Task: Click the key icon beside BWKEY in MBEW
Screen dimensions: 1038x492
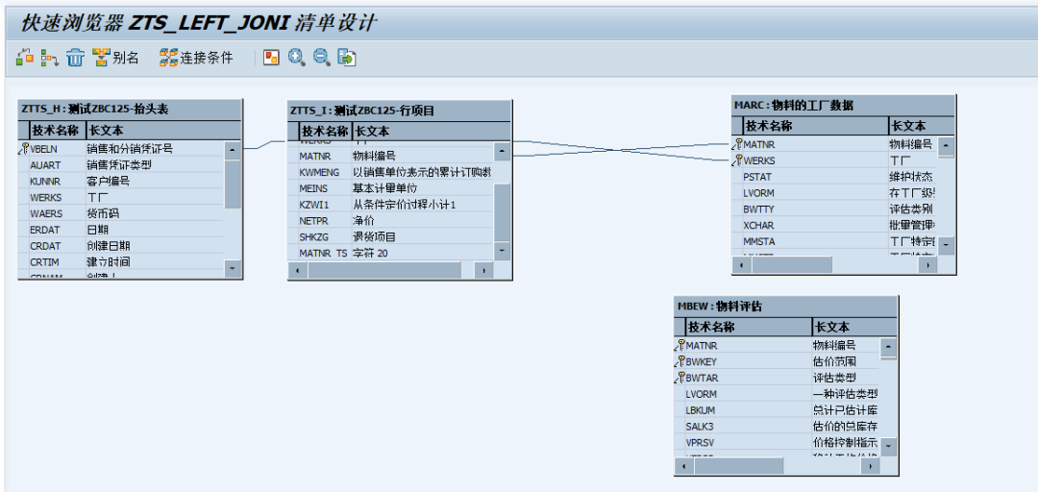Action: [x=680, y=361]
